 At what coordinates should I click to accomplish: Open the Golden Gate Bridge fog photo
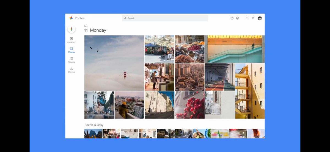click(114, 63)
